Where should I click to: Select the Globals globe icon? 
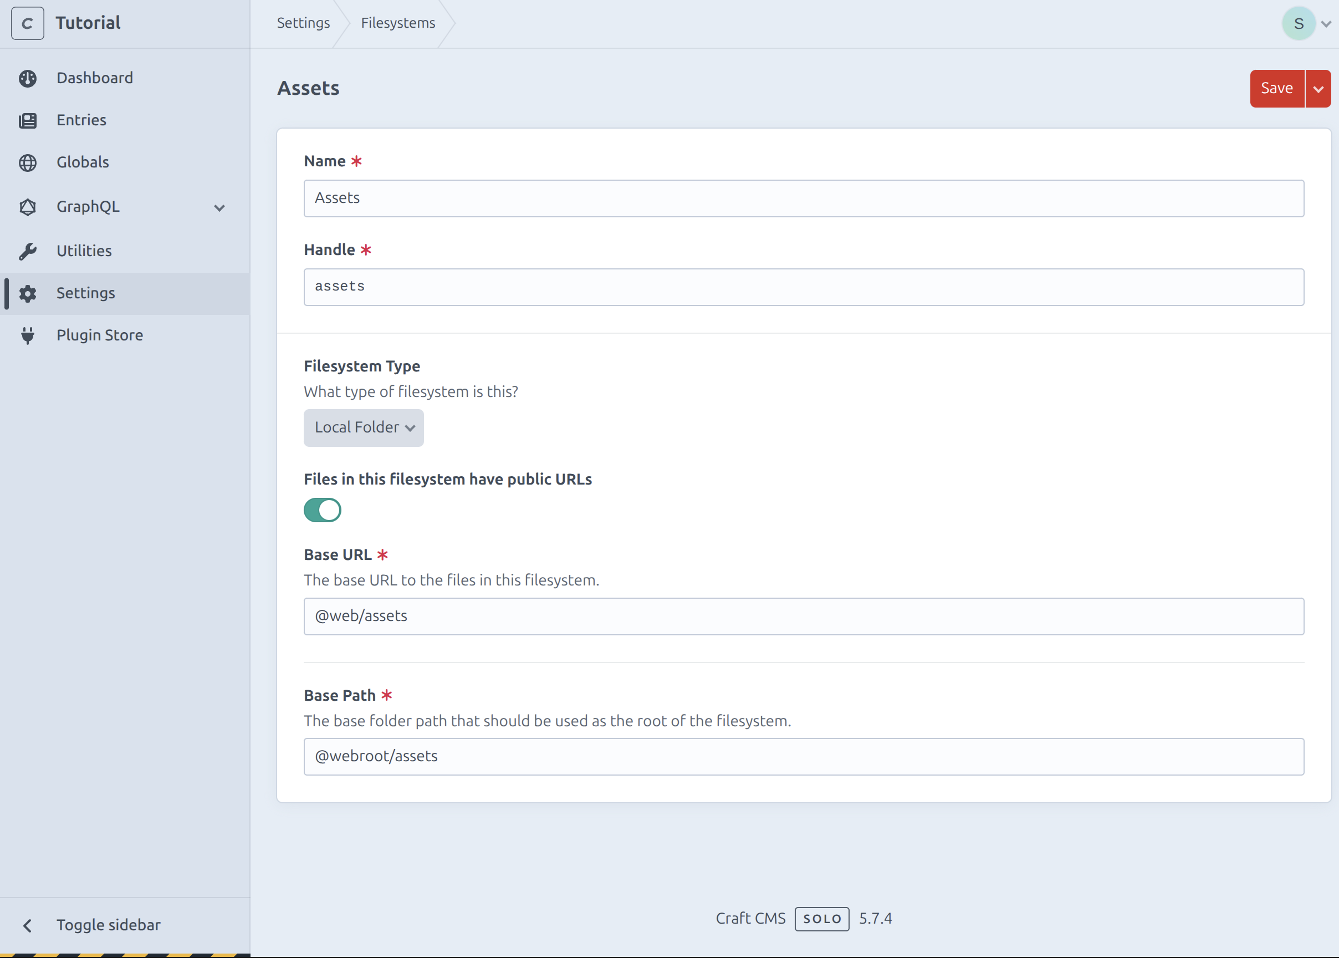[x=28, y=162]
